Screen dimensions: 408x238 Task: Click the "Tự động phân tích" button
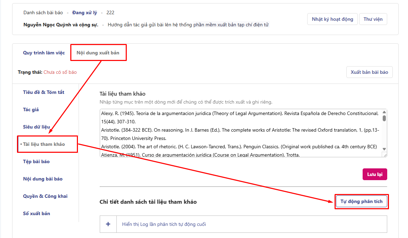pyautogui.click(x=361, y=201)
